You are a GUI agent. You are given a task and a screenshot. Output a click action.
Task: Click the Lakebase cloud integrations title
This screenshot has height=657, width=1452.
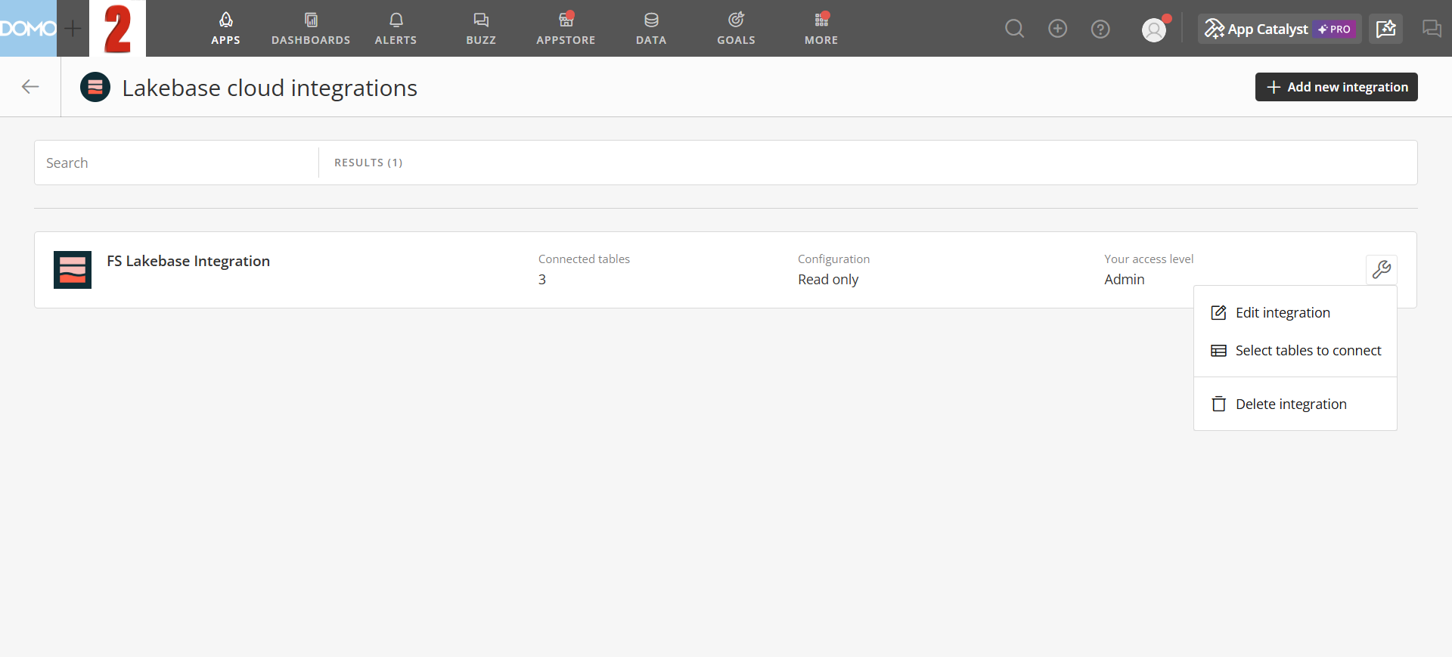pyautogui.click(x=270, y=88)
